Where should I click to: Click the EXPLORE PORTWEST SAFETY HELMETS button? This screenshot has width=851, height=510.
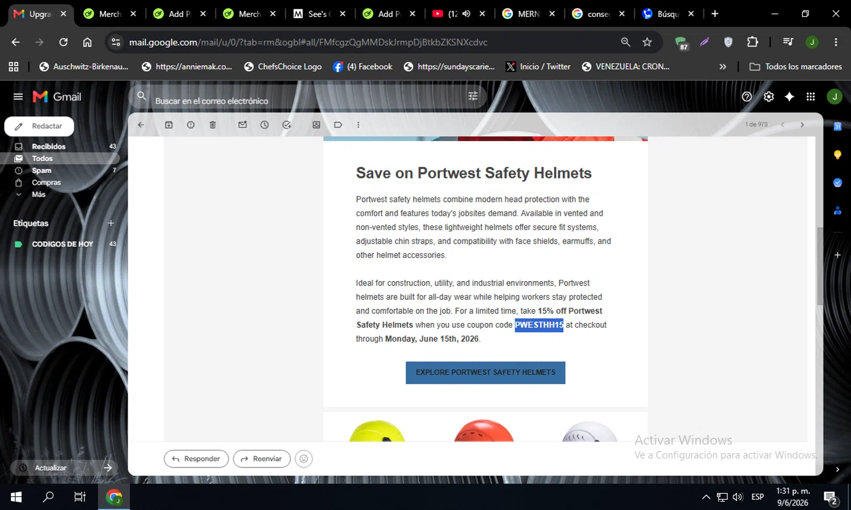point(485,372)
